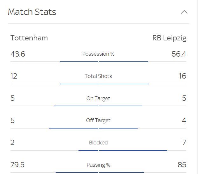Select the RB Leipzig team name
Screen dimensions: 198x174
pyautogui.click(x=169, y=38)
